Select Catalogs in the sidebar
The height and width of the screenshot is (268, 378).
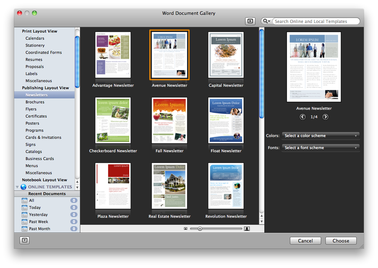tap(34, 152)
